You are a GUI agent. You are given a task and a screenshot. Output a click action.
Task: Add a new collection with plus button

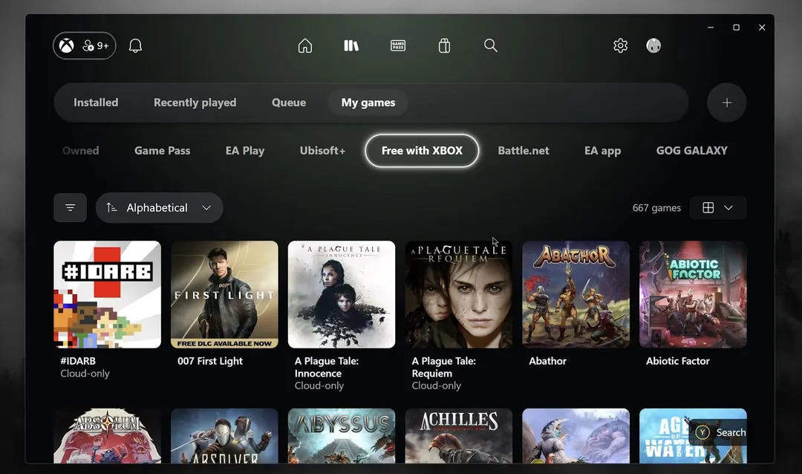[726, 103]
